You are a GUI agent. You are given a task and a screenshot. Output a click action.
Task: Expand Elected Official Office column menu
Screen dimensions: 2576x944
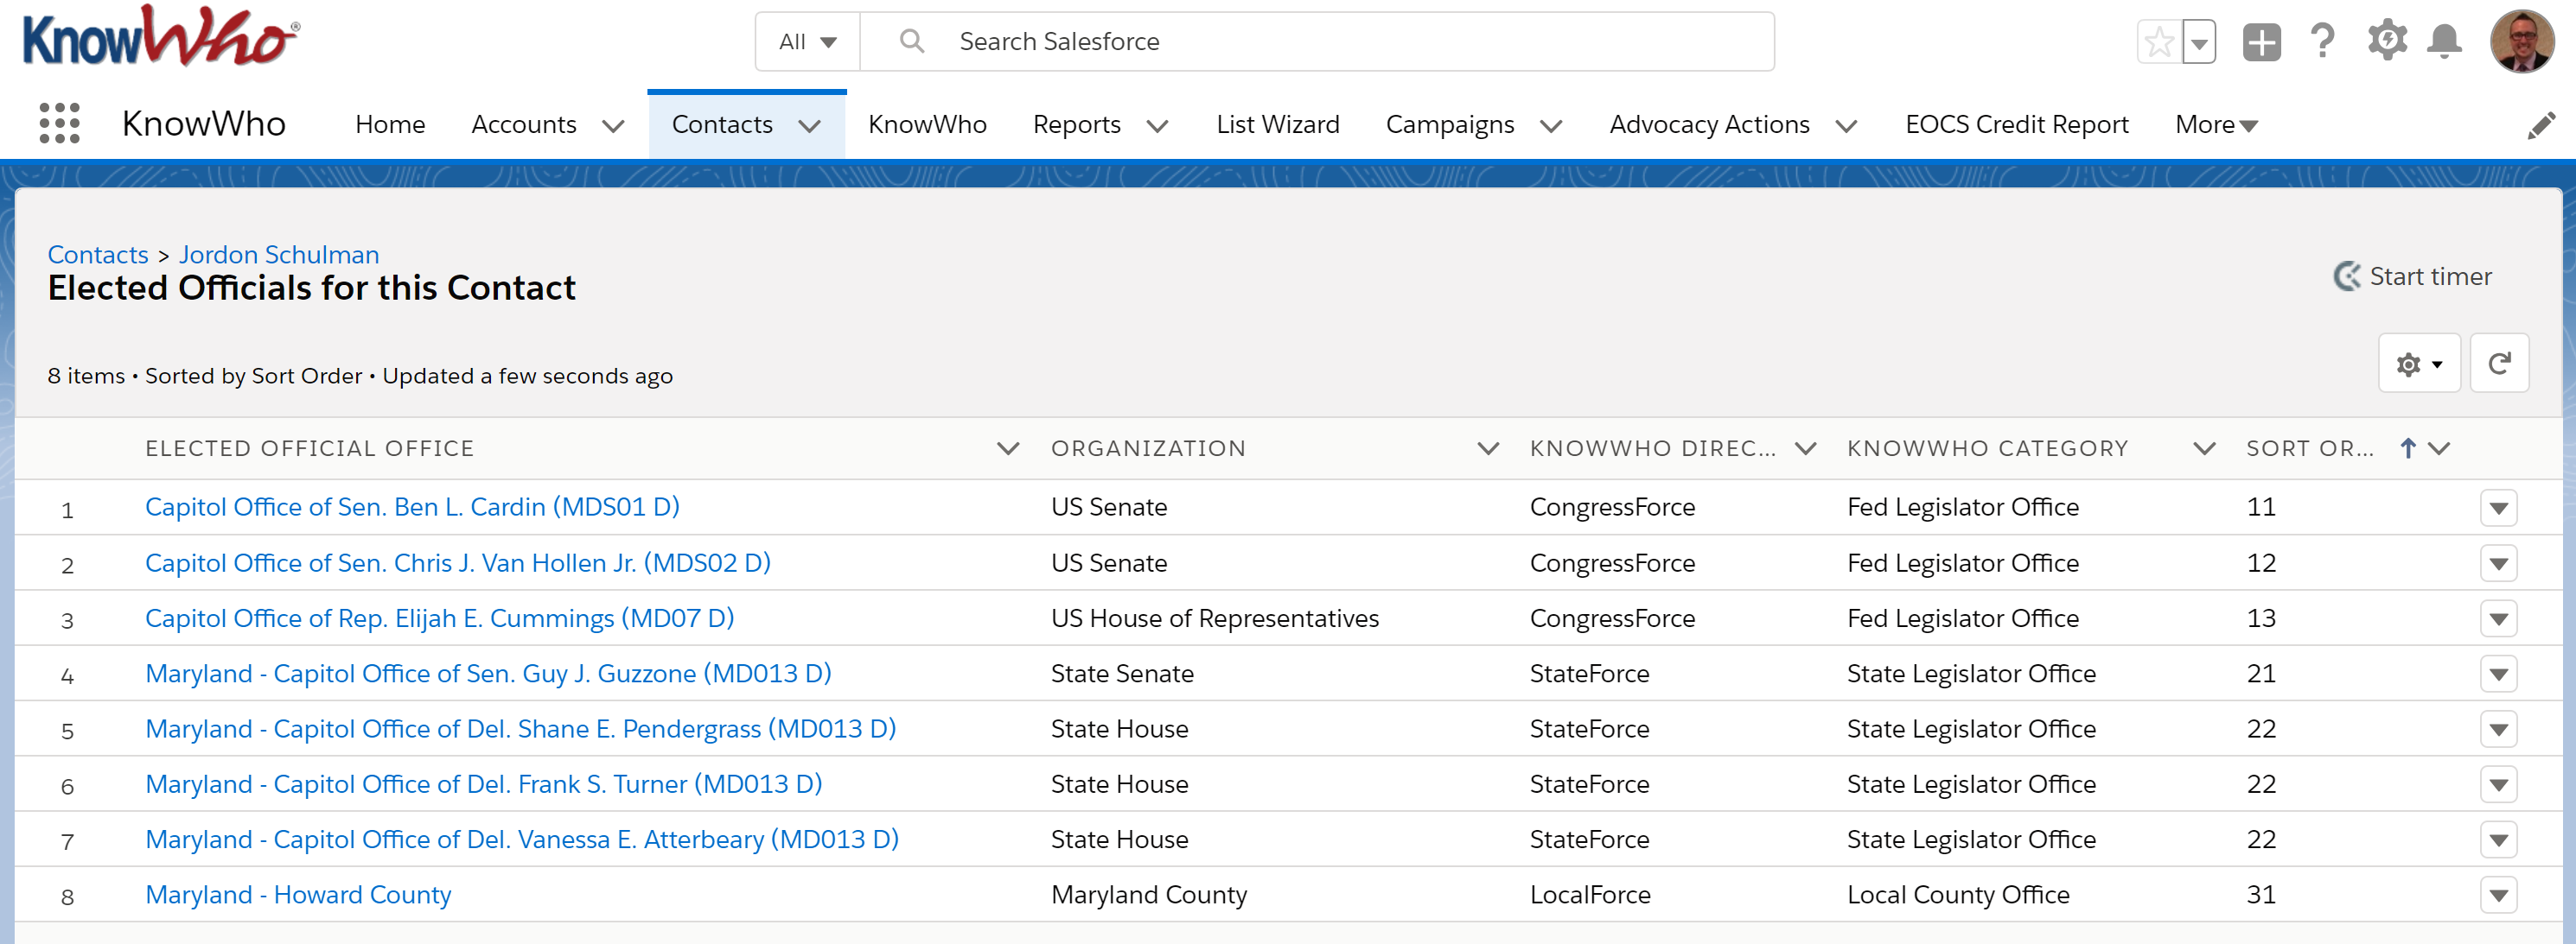click(1008, 448)
